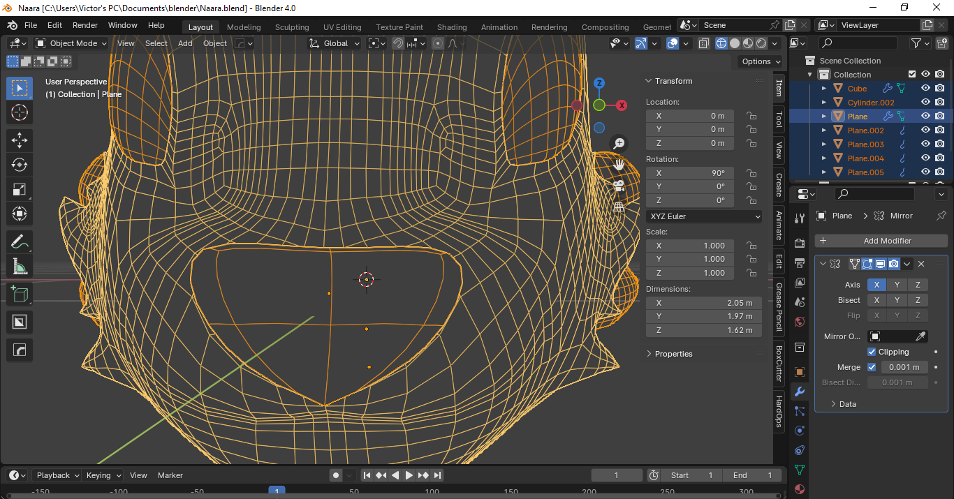Image resolution: width=954 pixels, height=499 pixels.
Task: Select the Add Cube tool
Action: coord(20,295)
